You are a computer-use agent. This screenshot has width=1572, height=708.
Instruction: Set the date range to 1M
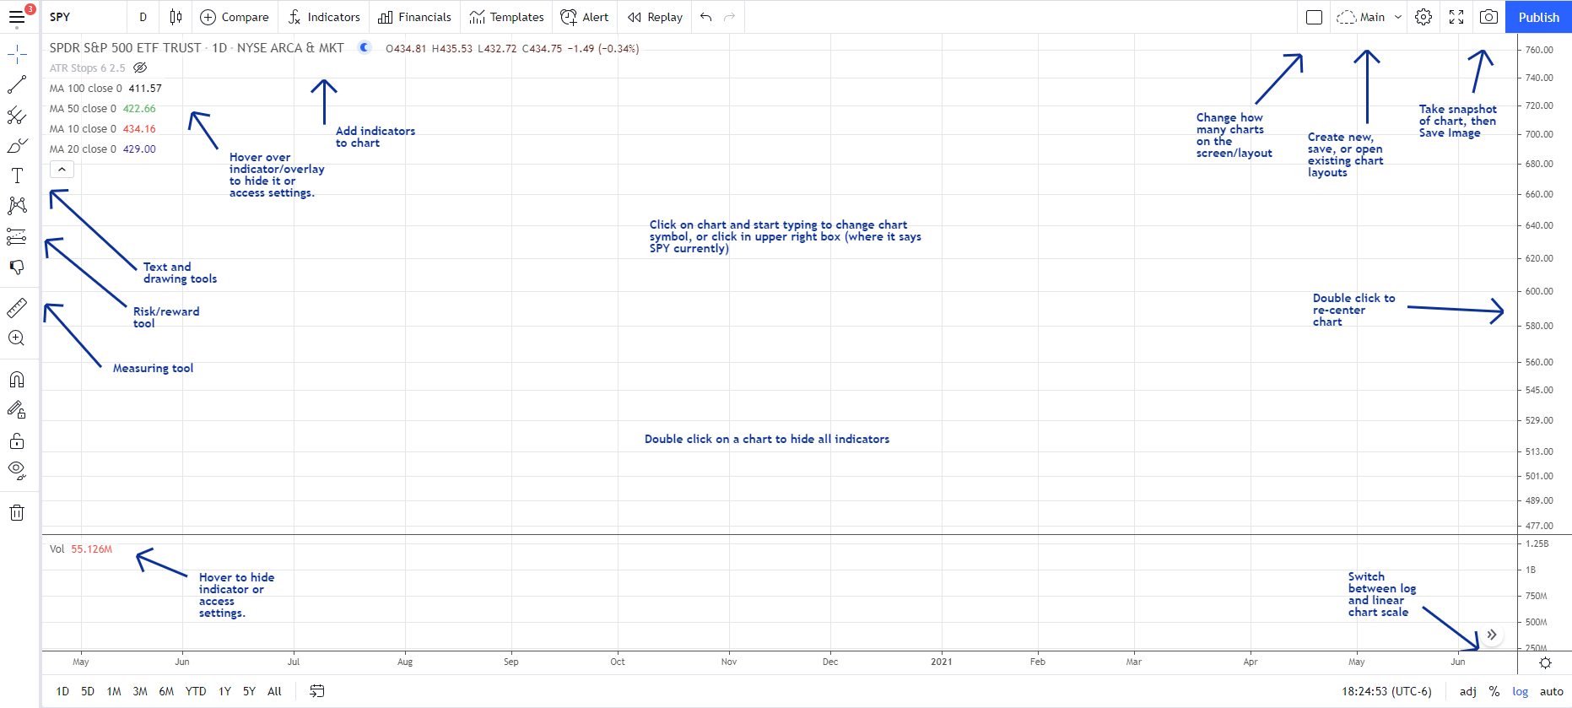click(x=114, y=691)
